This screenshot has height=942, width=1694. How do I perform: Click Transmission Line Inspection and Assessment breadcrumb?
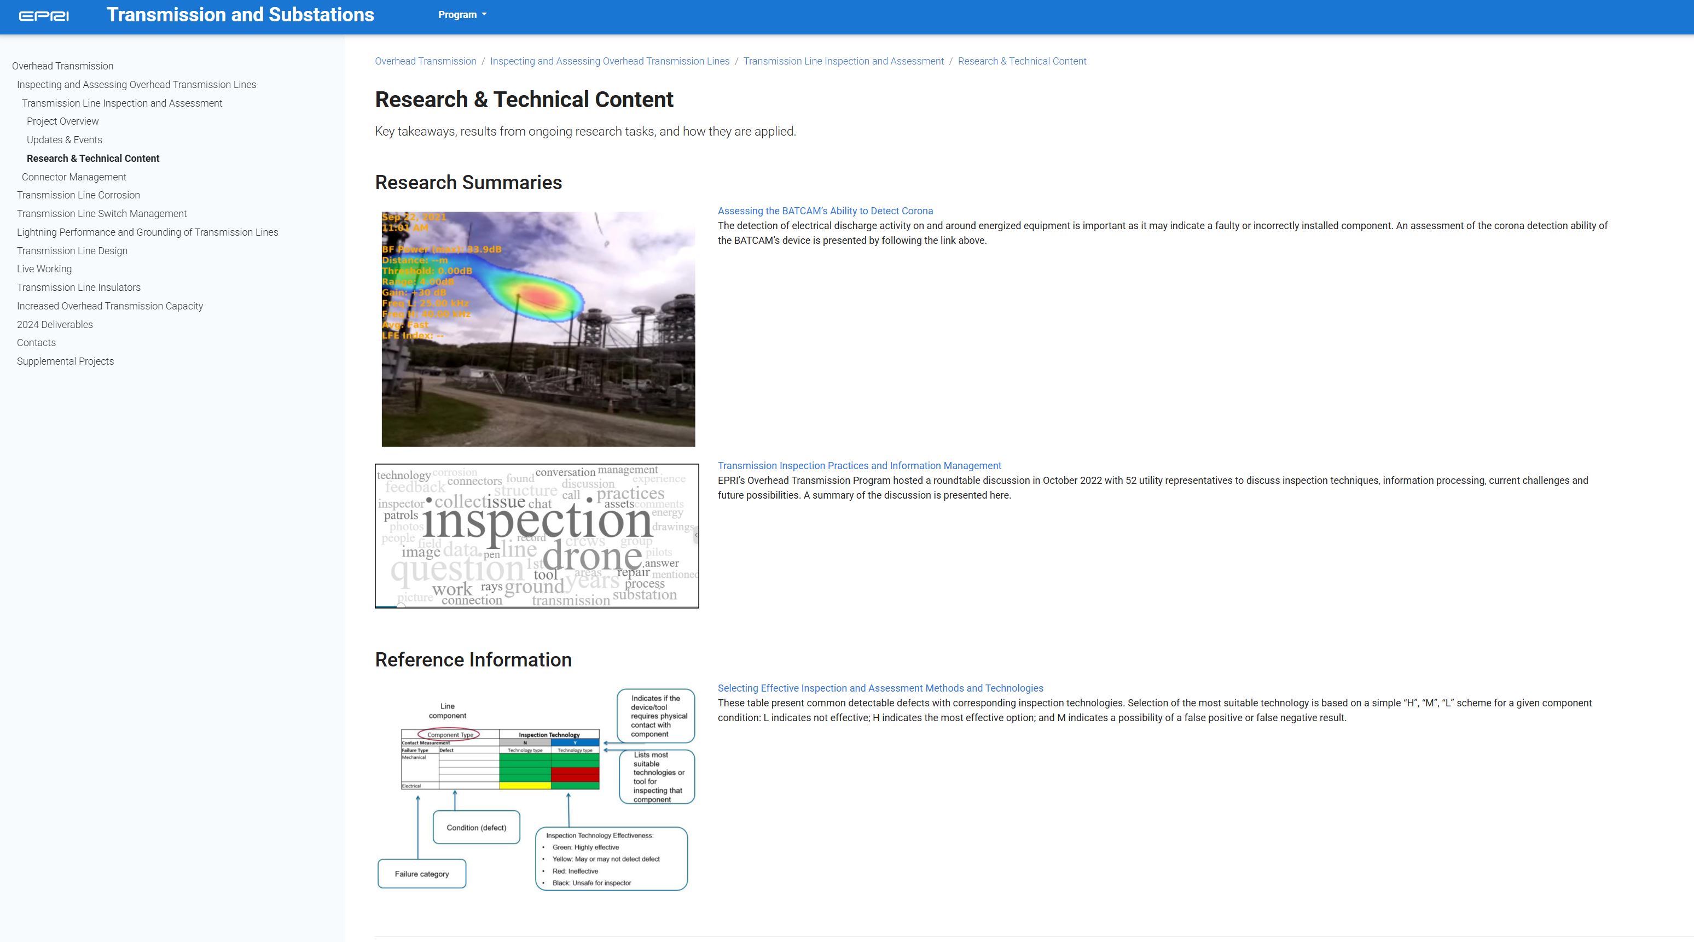(843, 61)
